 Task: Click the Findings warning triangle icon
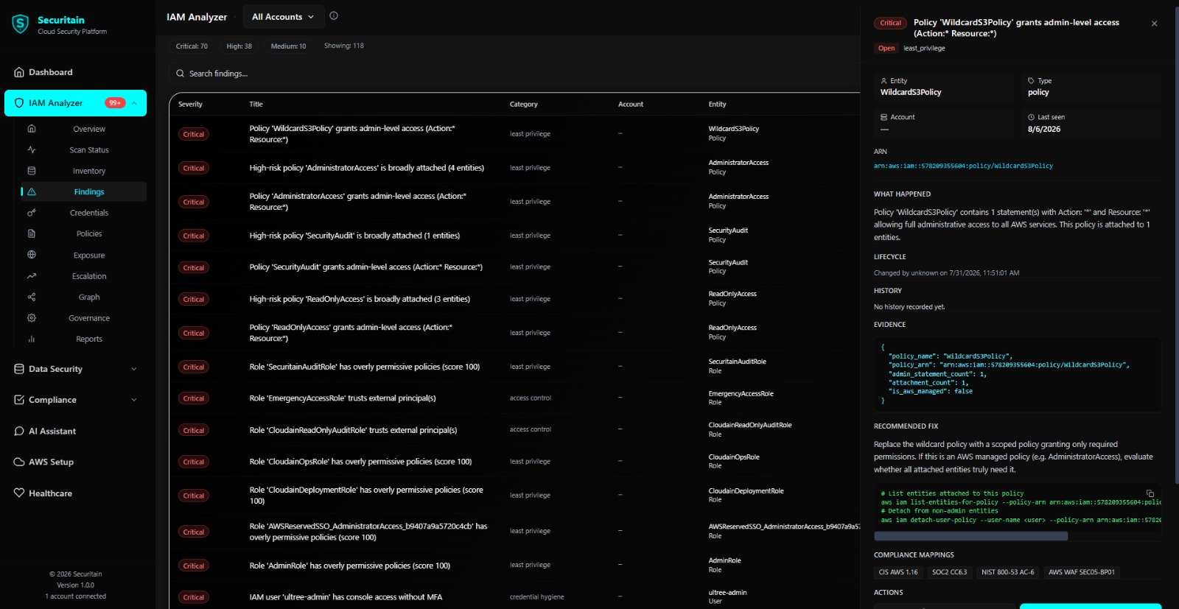click(32, 191)
